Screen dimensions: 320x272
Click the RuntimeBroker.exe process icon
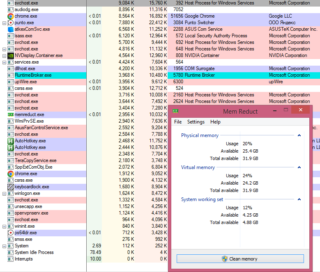click(11, 75)
